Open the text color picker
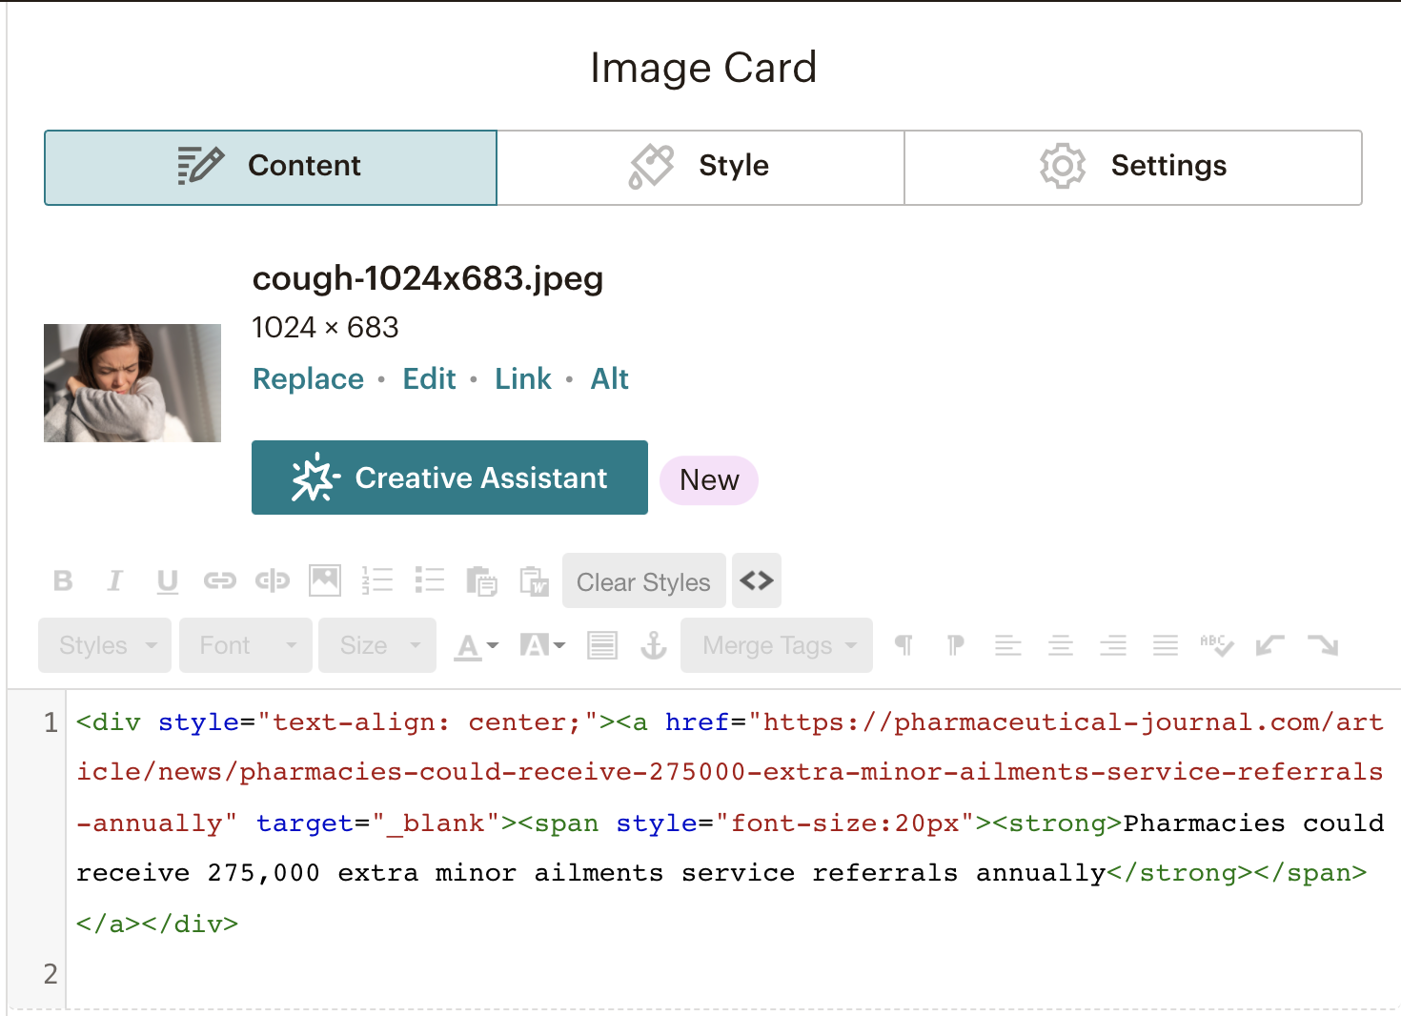Viewport: 1401px width, 1016px height. point(476,646)
